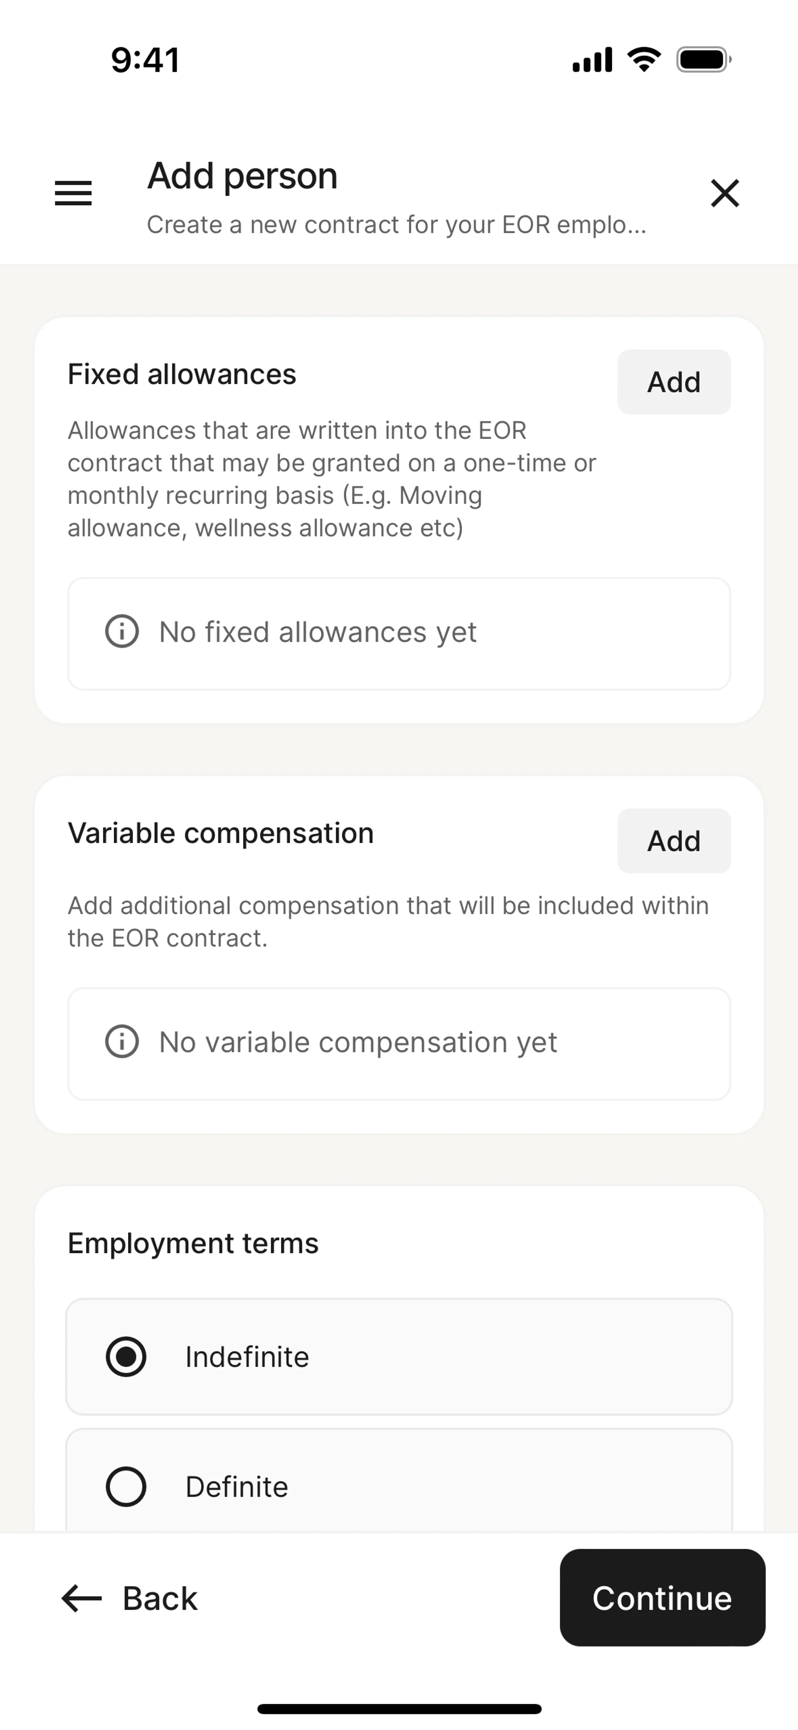The height and width of the screenshot is (1730, 798).
Task: Select the Definite employment term radio
Action: coord(126,1486)
